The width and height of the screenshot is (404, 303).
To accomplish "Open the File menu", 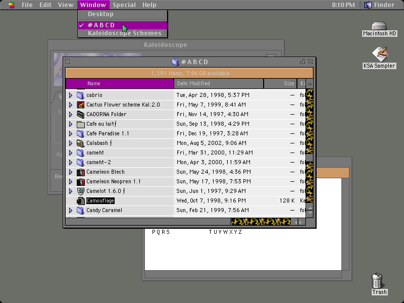I will tap(27, 5).
